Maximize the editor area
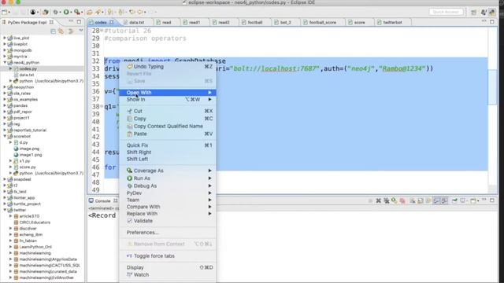Viewport: 504px width, 283px height. point(492,22)
